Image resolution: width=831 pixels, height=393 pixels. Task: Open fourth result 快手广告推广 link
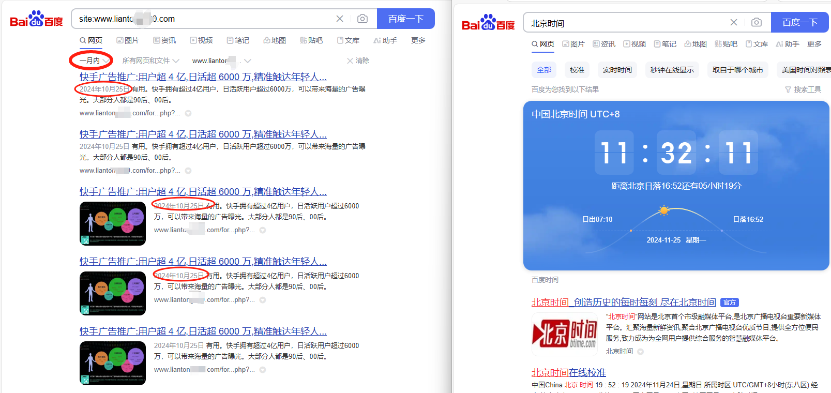(203, 261)
